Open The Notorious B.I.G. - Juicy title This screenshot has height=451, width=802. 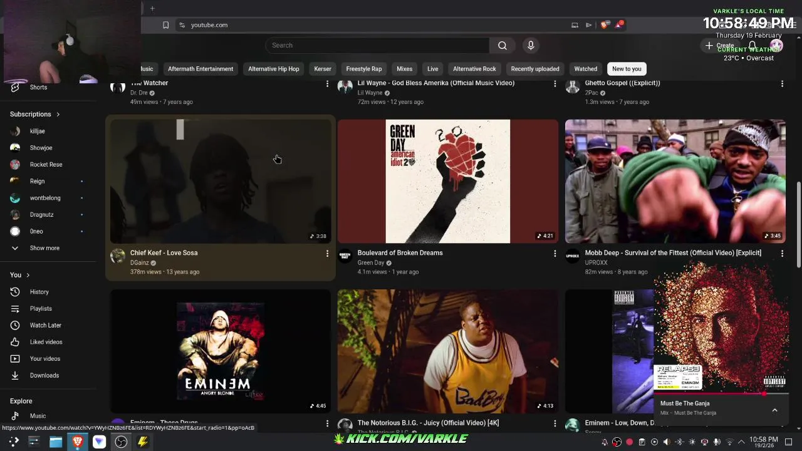click(429, 423)
